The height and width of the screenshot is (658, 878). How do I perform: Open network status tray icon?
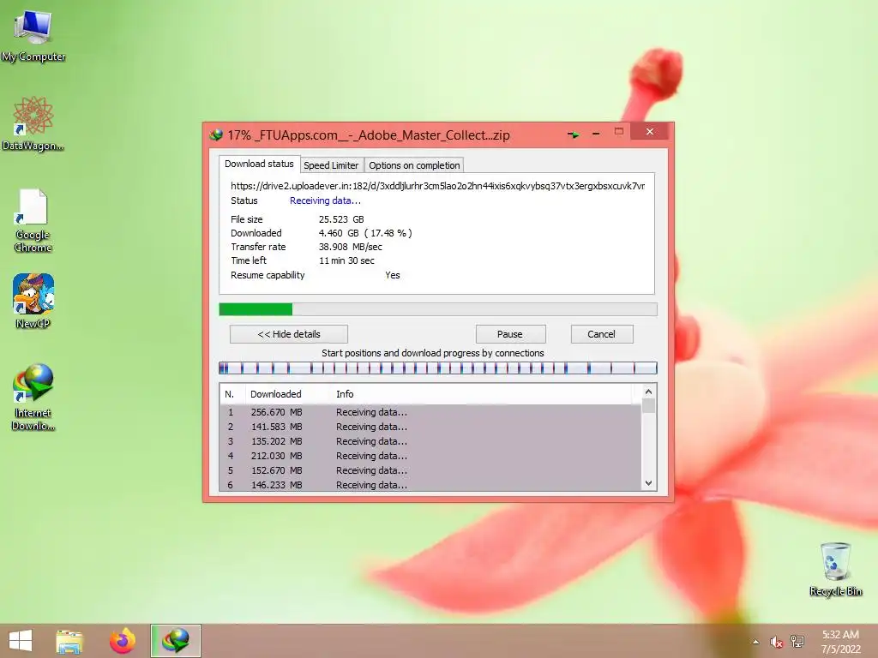797,642
